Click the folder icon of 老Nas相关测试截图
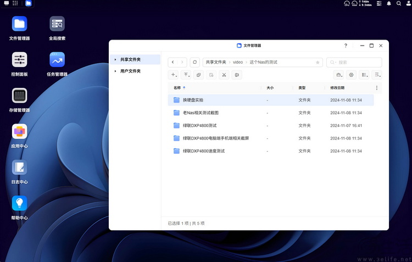This screenshot has height=262, width=412. pyautogui.click(x=176, y=113)
